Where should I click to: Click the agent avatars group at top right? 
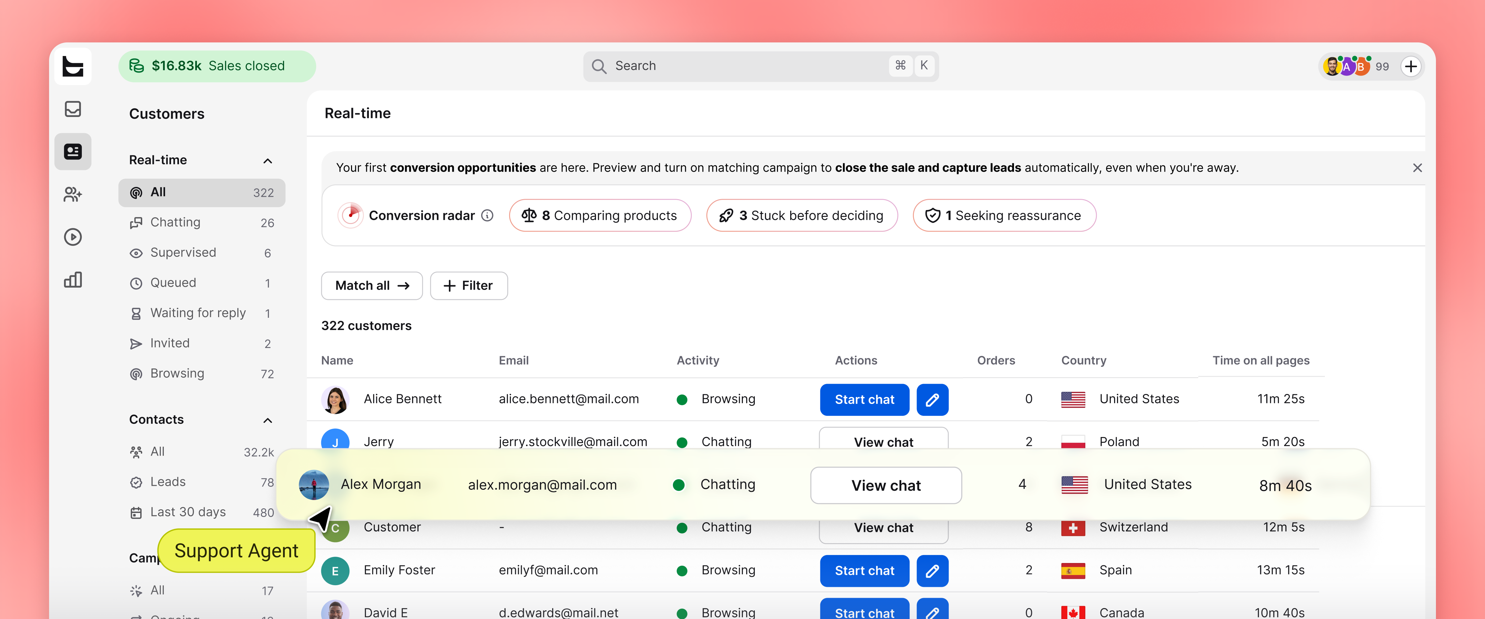pyautogui.click(x=1346, y=66)
